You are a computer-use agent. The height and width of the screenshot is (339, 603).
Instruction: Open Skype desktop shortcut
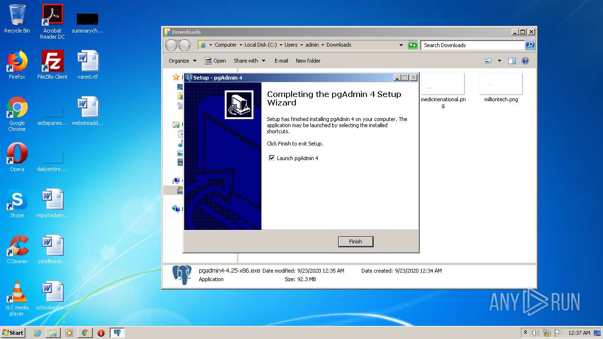point(17,203)
